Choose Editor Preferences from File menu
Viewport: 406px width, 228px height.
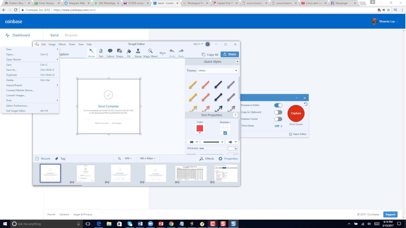tap(30, 106)
